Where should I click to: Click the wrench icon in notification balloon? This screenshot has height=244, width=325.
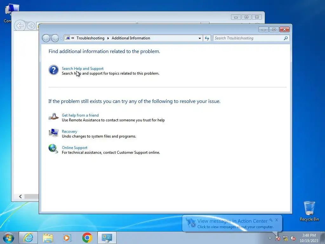point(271,220)
